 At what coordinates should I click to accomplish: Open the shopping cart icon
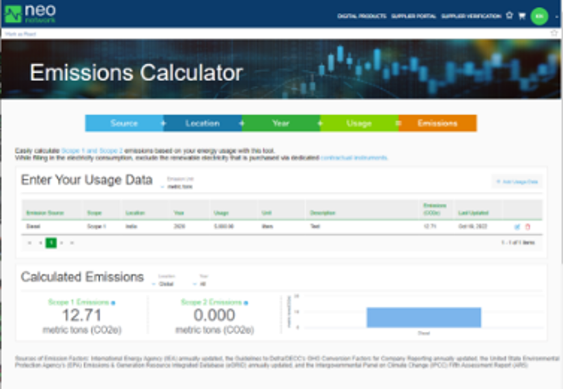[522, 16]
